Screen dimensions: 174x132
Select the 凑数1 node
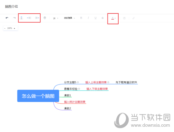(x=68, y=95)
